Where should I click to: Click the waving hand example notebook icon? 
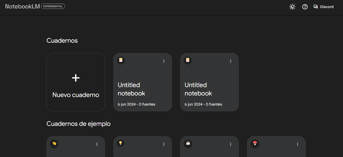[x=54, y=143]
